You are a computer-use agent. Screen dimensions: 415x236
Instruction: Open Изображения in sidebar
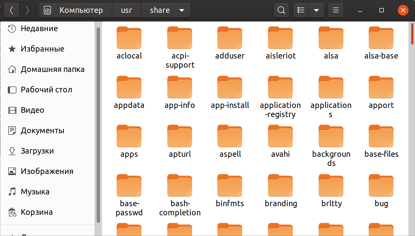pos(47,171)
